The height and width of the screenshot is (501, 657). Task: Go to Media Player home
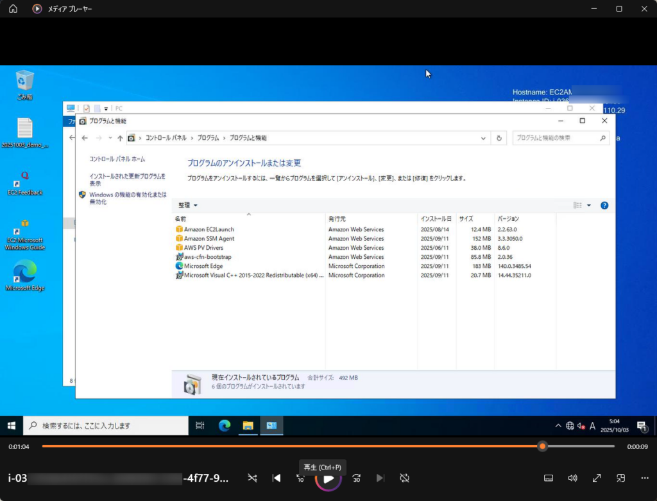click(x=13, y=9)
